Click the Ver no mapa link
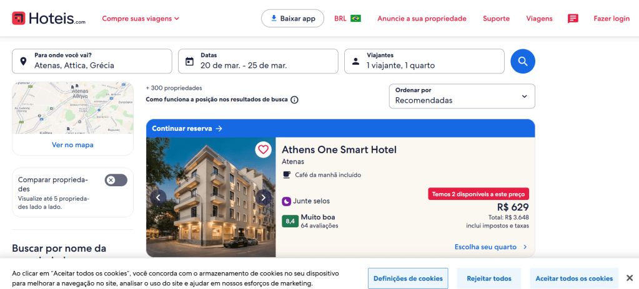This screenshot has height=289, width=639. point(72,145)
